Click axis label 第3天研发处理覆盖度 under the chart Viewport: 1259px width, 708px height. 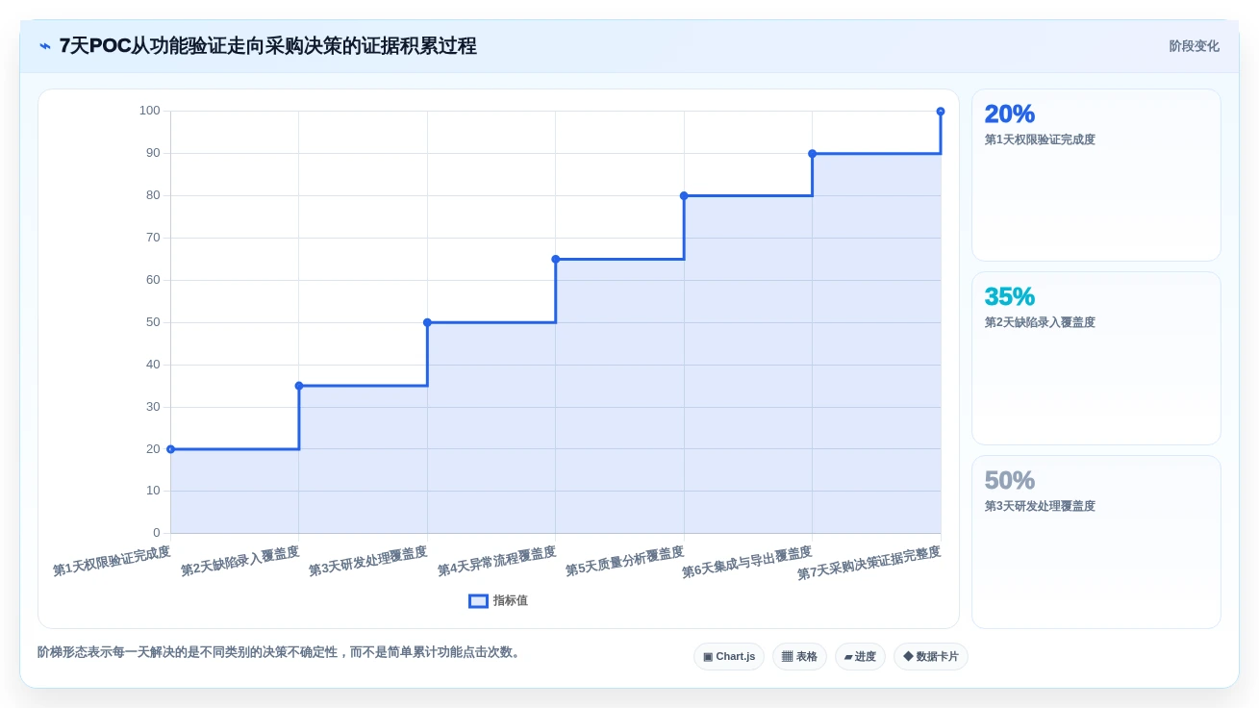coord(368,561)
